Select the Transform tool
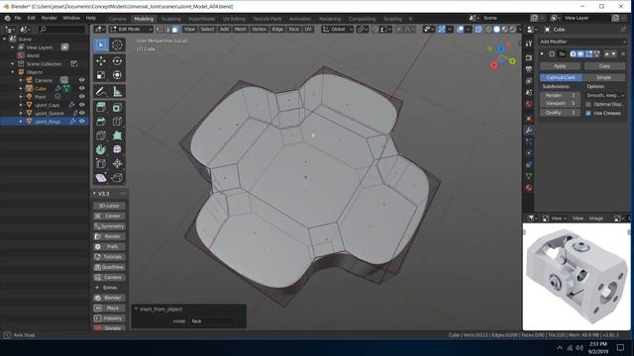The image size is (634, 356). click(x=117, y=75)
